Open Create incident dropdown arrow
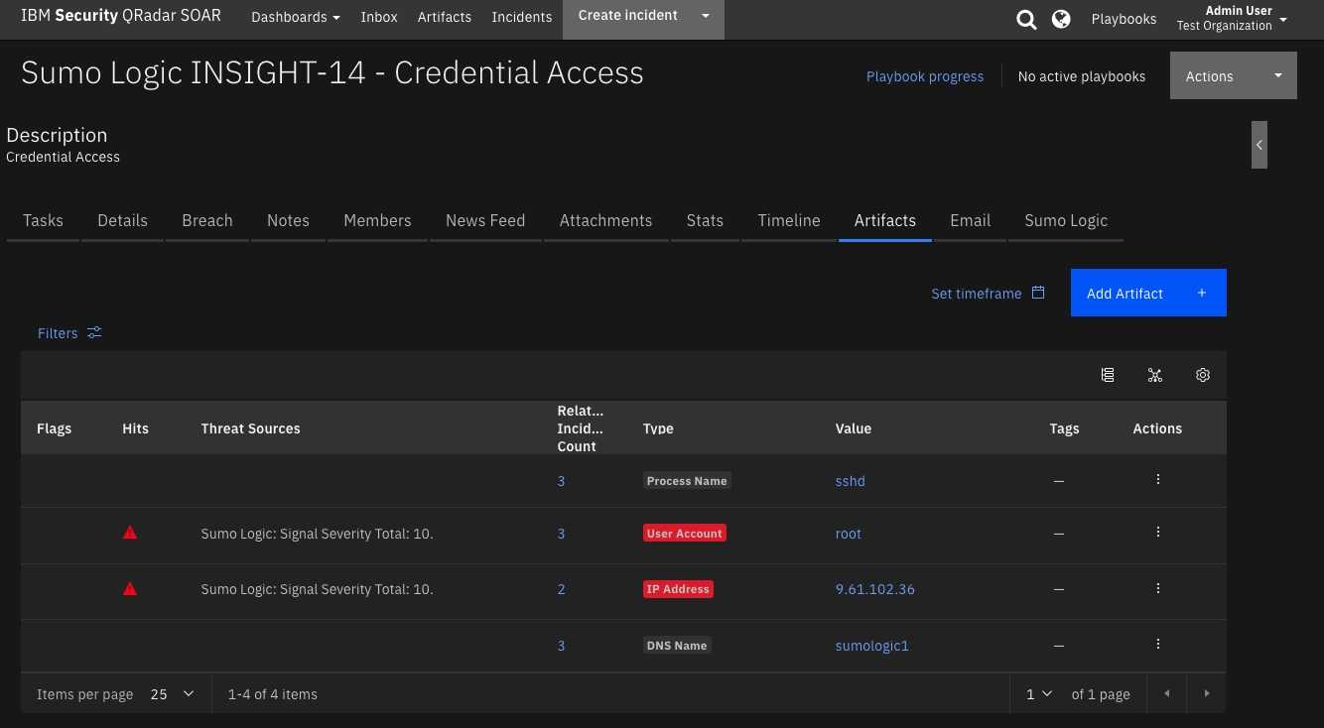The height and width of the screenshot is (728, 1324). tap(706, 16)
